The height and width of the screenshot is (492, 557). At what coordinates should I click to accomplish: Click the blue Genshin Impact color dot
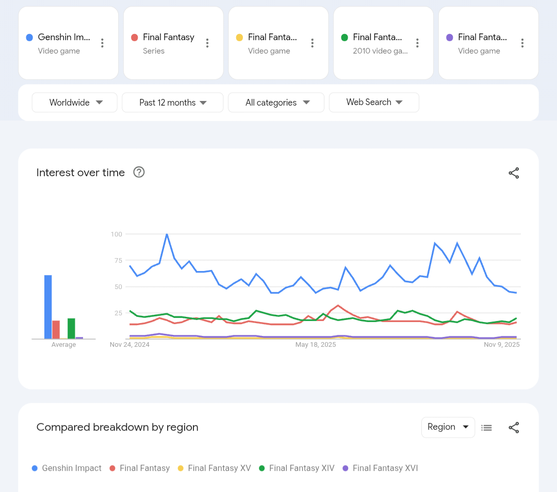[29, 38]
